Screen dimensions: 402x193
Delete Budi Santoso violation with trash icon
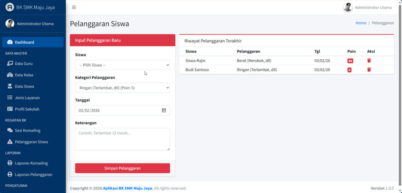click(369, 70)
